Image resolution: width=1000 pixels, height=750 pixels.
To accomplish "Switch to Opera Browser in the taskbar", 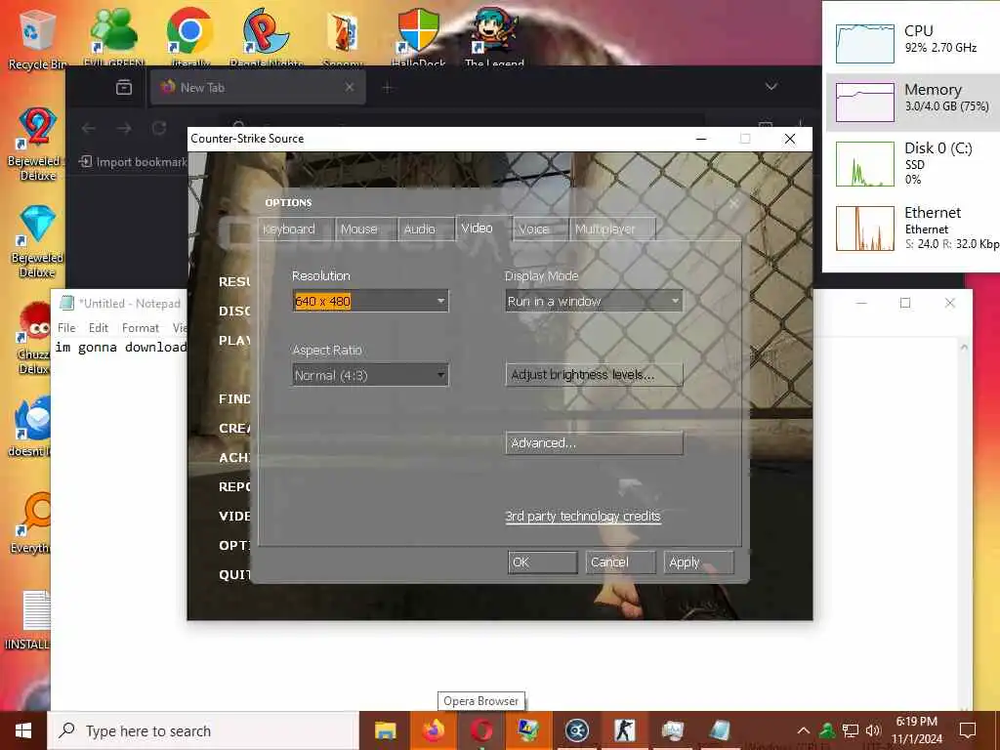I will [481, 730].
